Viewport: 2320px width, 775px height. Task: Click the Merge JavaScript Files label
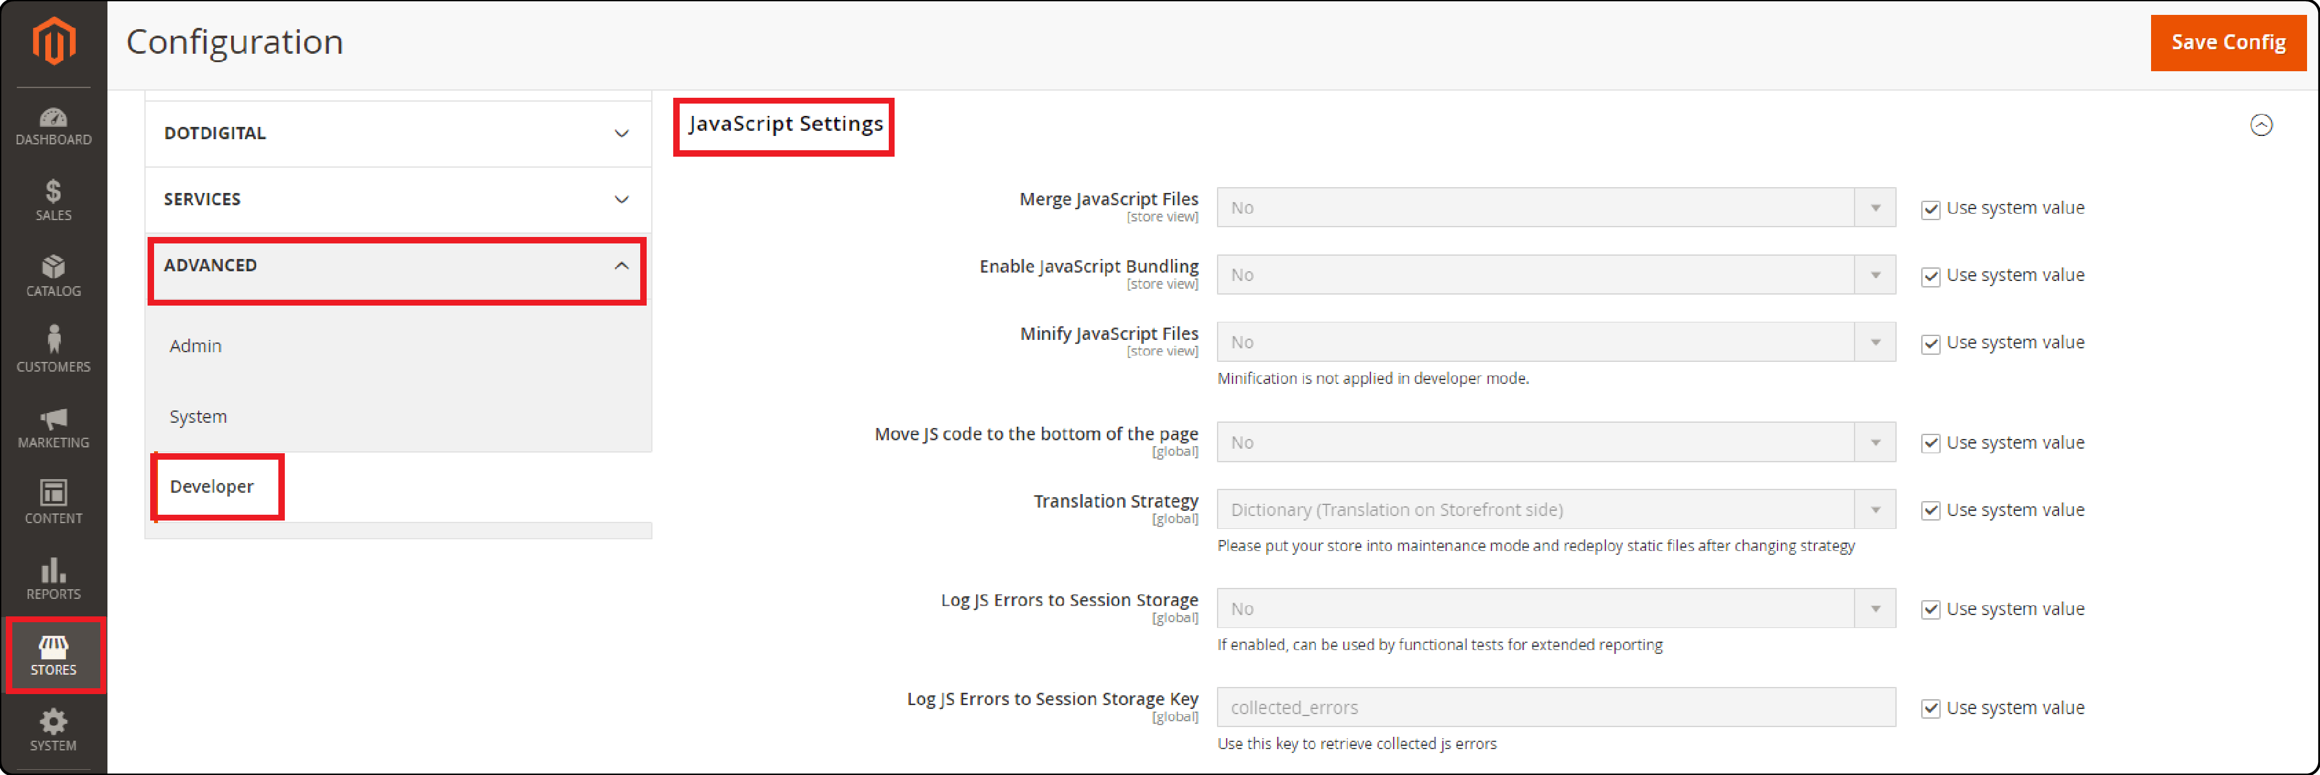[x=1109, y=199]
